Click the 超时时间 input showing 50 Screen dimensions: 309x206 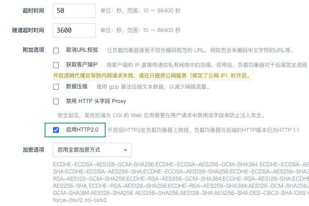pyautogui.click(x=74, y=10)
